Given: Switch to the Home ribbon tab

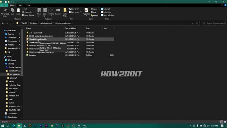Looking at the screenshot, I should [x=12, y=5].
